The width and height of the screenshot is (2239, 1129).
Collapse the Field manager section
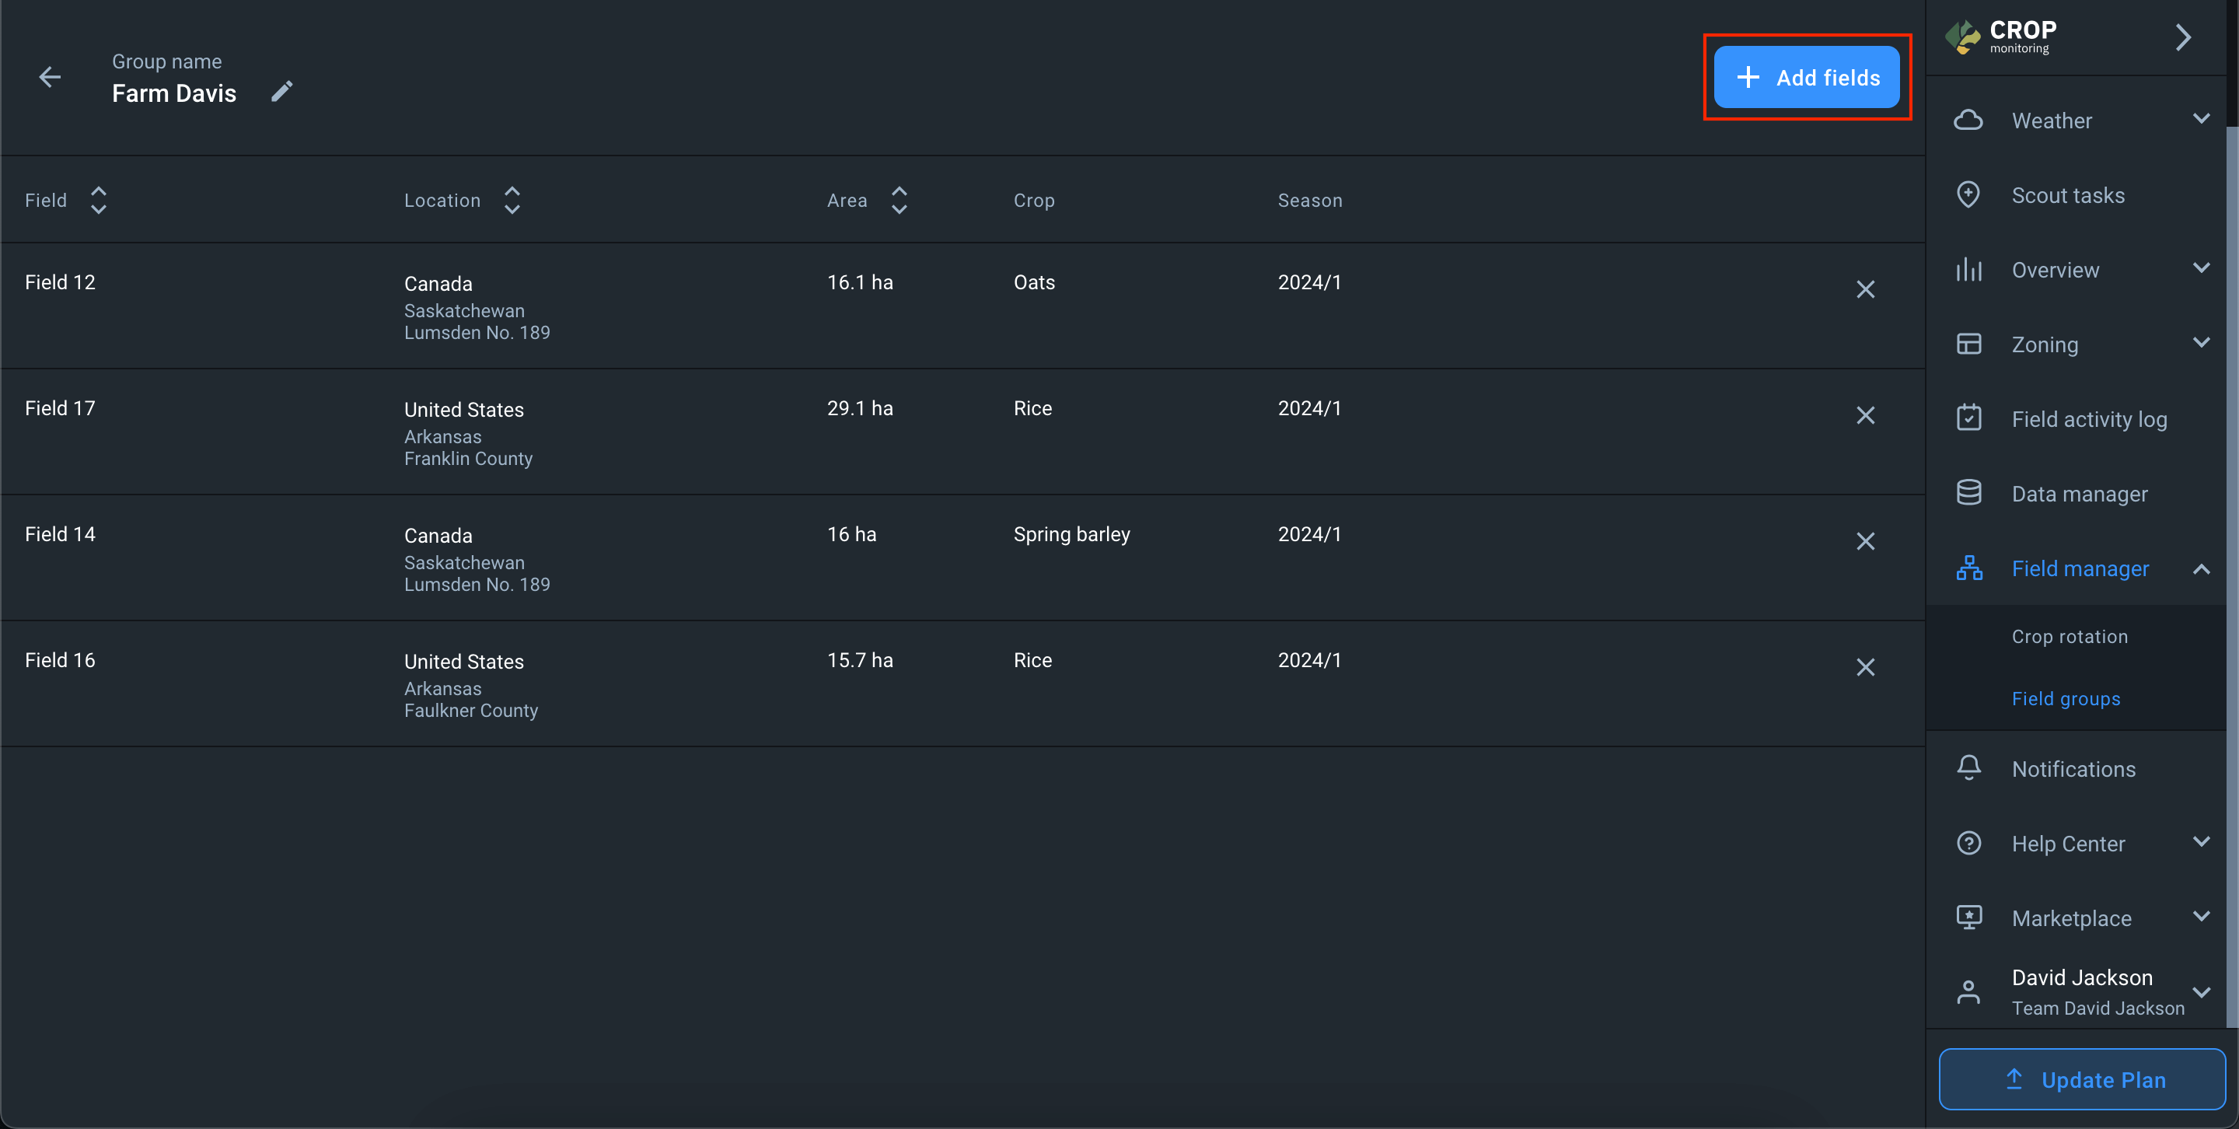click(x=2201, y=569)
